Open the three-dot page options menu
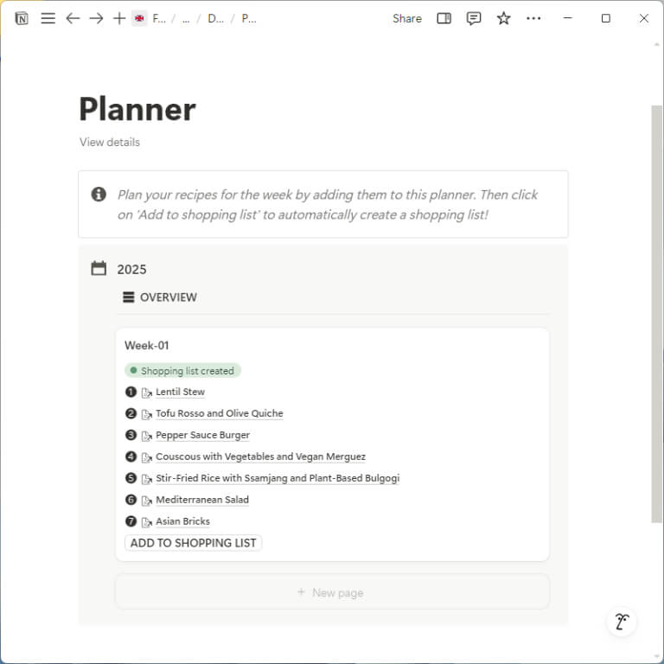The image size is (664, 664). (x=533, y=18)
